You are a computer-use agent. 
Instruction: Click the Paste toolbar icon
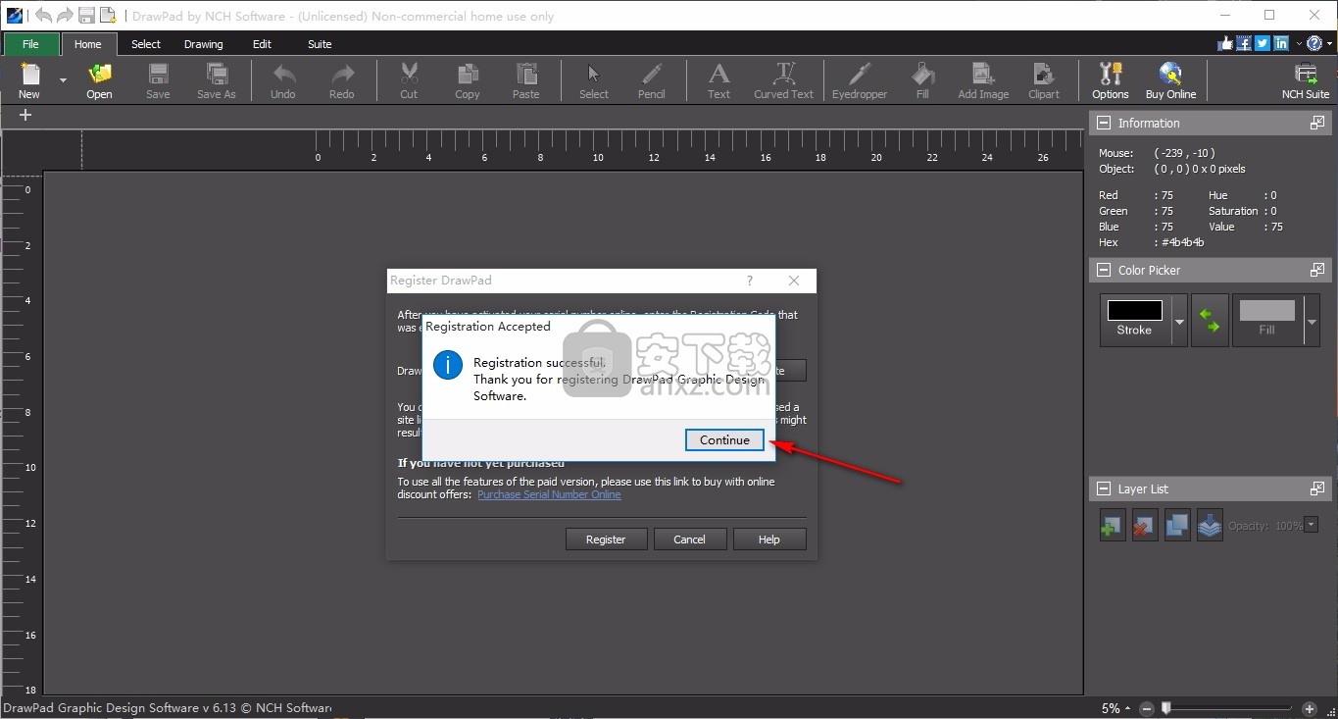(x=526, y=80)
